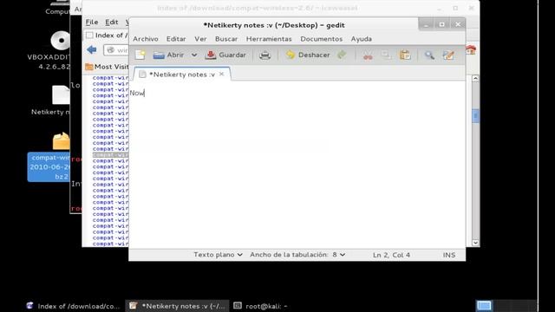Open highlighted compat-wireless link in listing
This screenshot has width=555, height=312.
[110, 155]
